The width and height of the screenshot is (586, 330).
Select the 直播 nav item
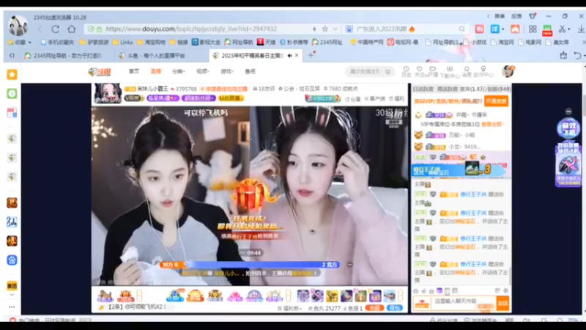[156, 71]
